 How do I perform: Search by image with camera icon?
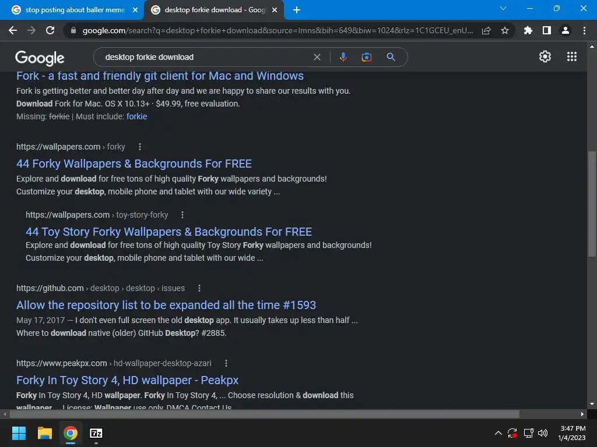click(366, 57)
